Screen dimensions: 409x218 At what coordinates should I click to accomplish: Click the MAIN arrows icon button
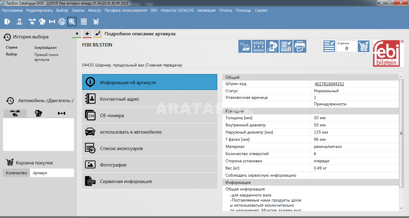(258, 46)
